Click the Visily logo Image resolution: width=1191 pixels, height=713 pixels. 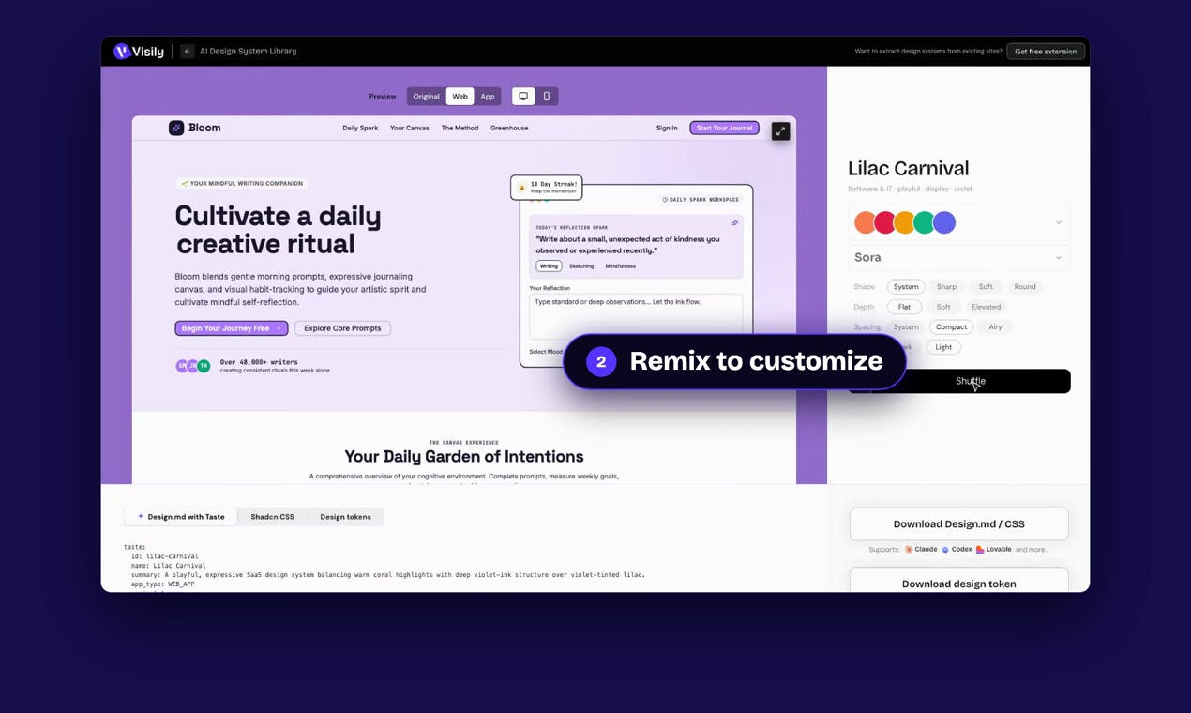[x=139, y=52]
